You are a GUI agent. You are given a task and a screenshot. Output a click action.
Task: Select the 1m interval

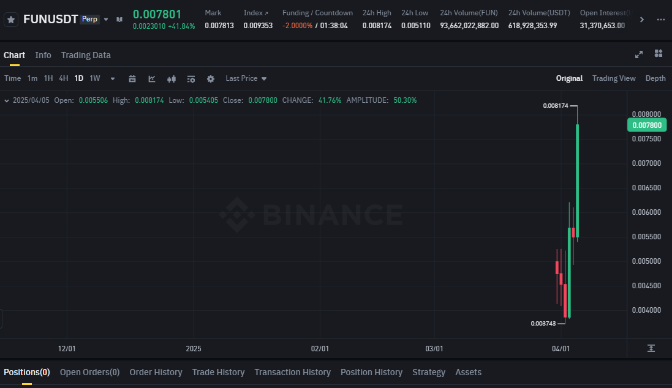32,78
